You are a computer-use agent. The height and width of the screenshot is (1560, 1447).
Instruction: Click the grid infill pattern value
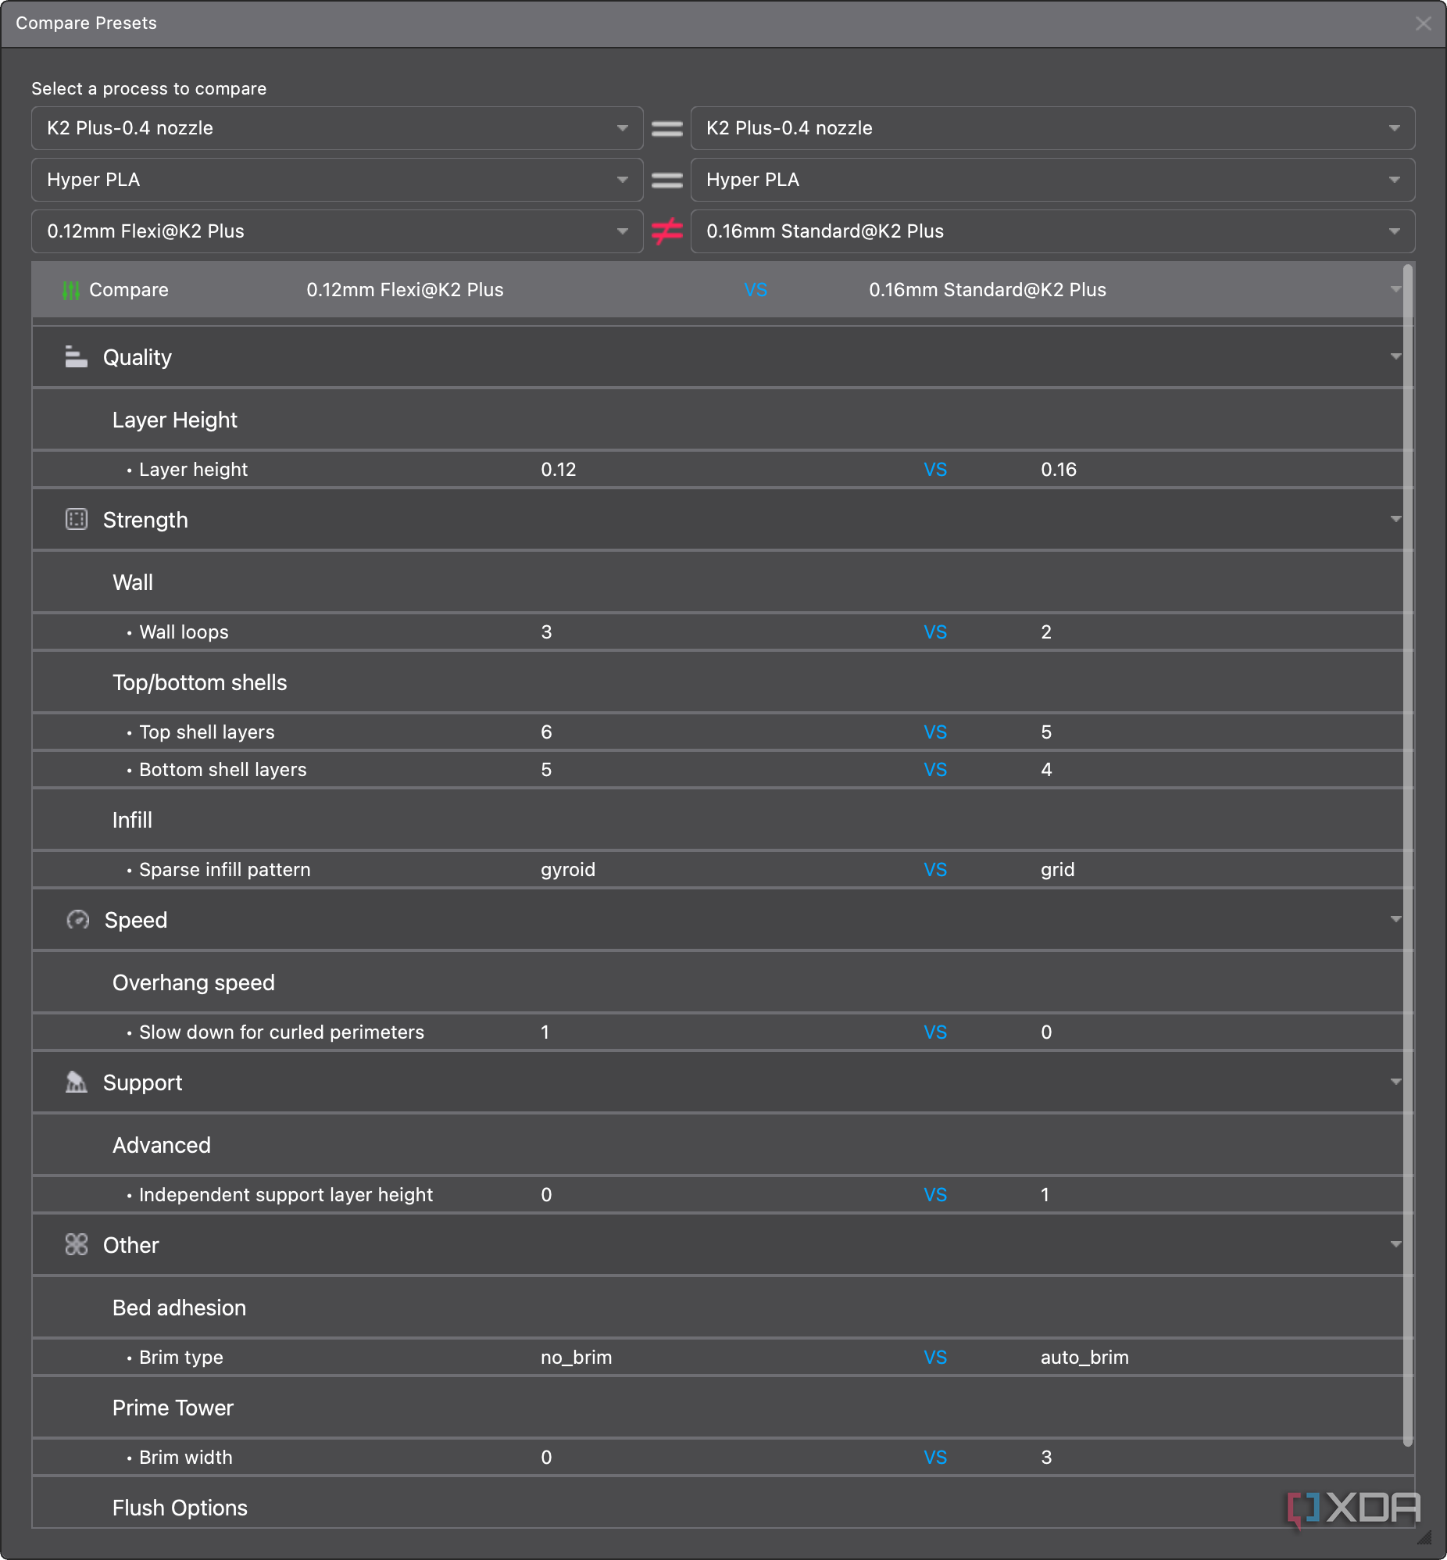(1057, 870)
